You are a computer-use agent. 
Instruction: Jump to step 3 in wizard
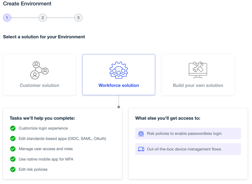78,18
